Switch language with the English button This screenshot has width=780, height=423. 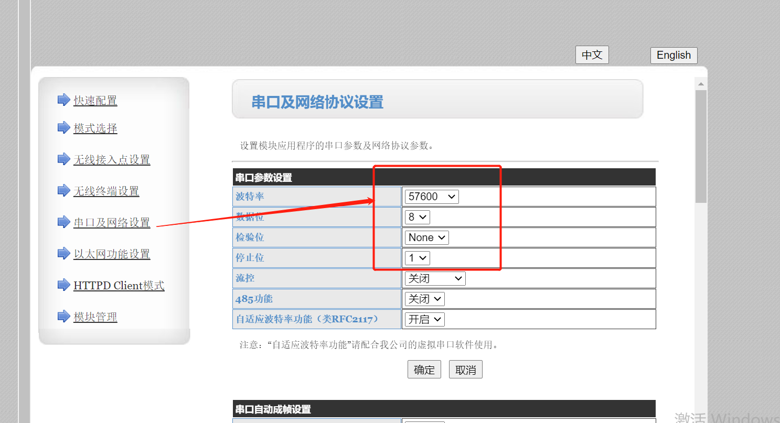pyautogui.click(x=674, y=55)
